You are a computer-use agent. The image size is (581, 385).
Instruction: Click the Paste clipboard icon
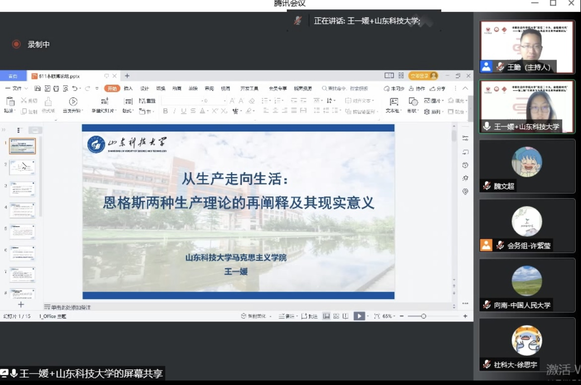click(9, 102)
